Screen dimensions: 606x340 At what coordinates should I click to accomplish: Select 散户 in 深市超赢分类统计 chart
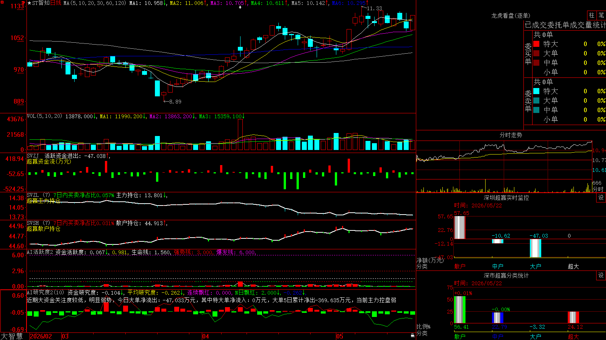click(460, 336)
